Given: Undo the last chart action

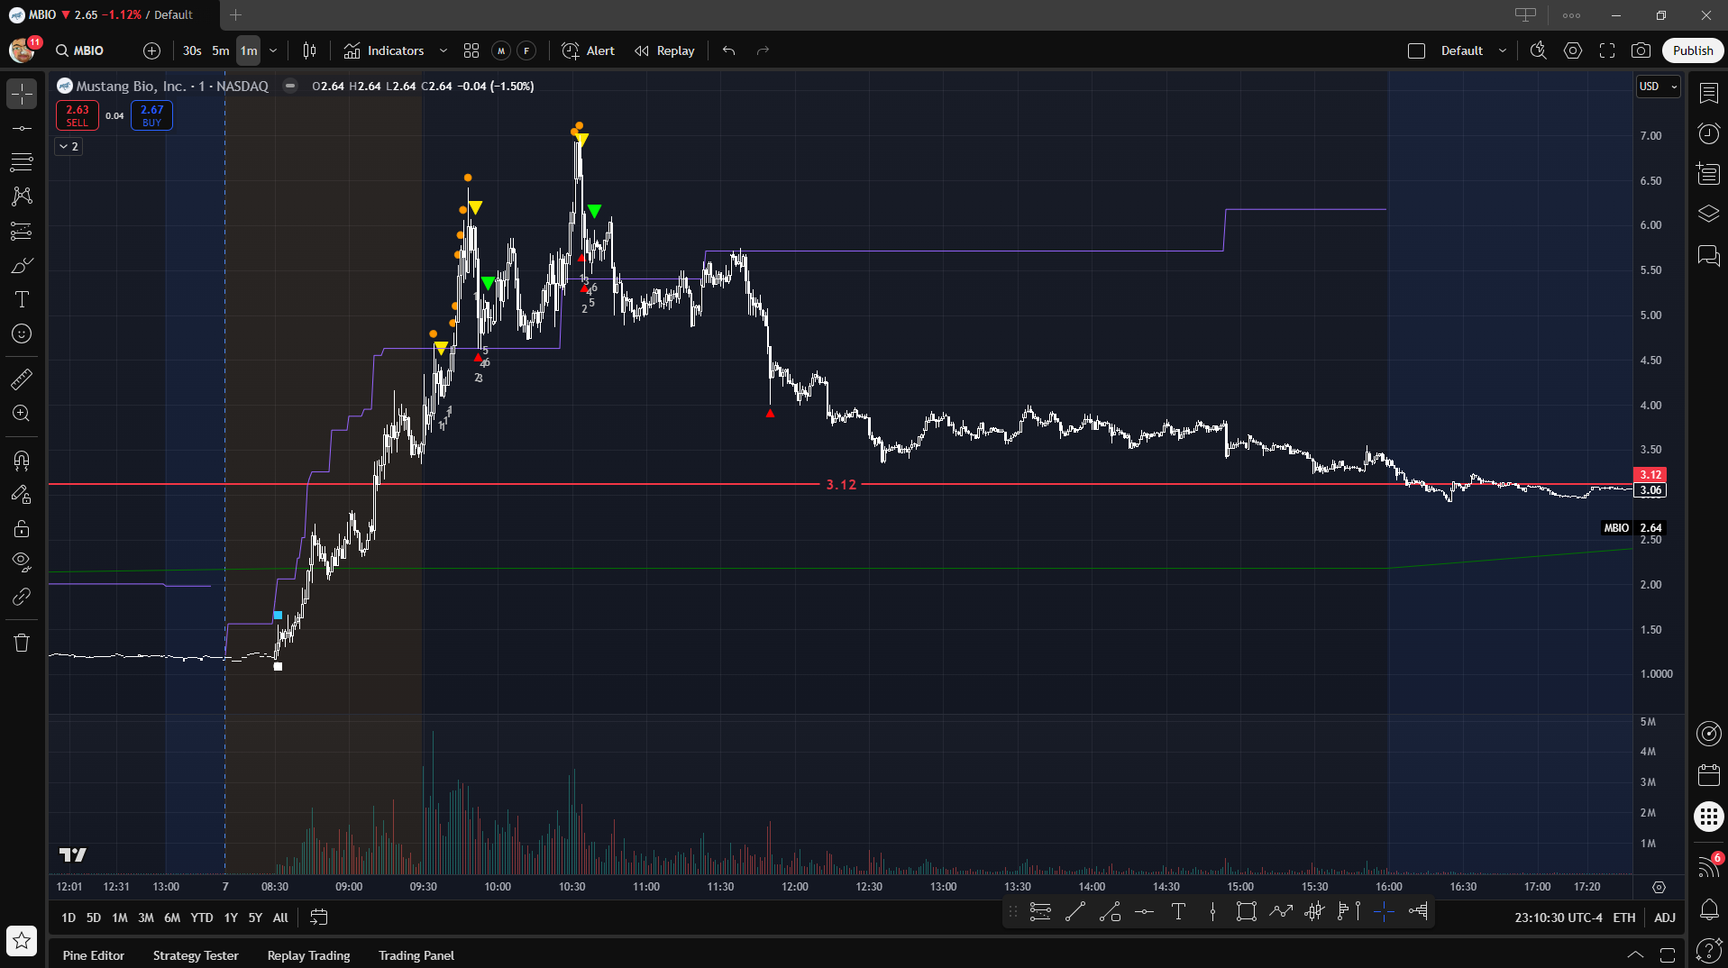Looking at the screenshot, I should (728, 50).
